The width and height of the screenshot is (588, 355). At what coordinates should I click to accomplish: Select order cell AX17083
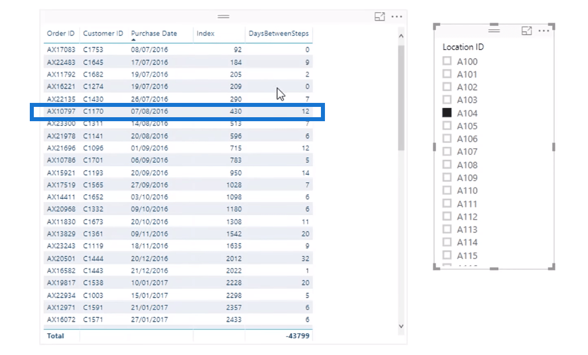click(61, 49)
